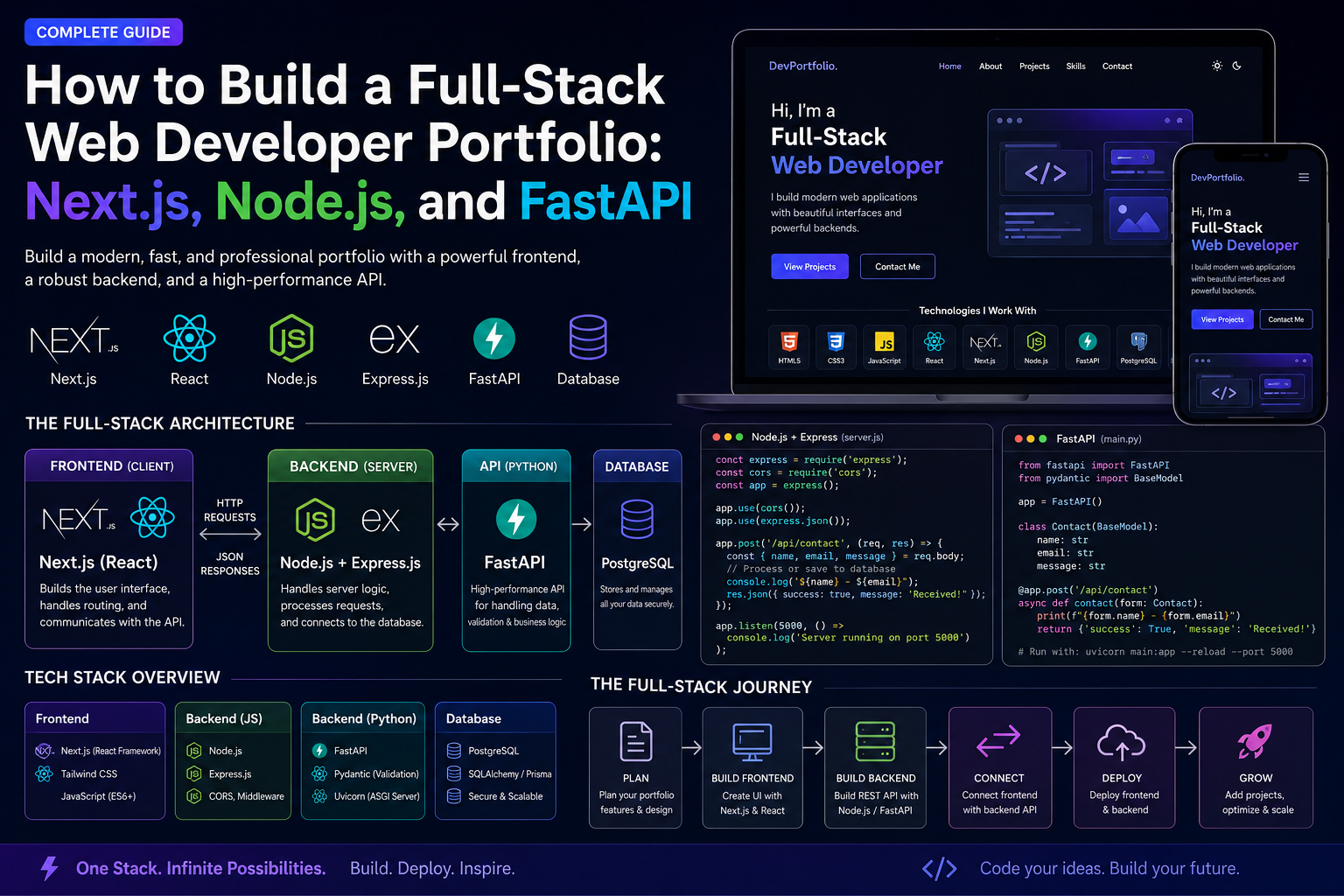
Task: Click 'Tailwind CSS' in the Frontend list
Action: coord(89,774)
